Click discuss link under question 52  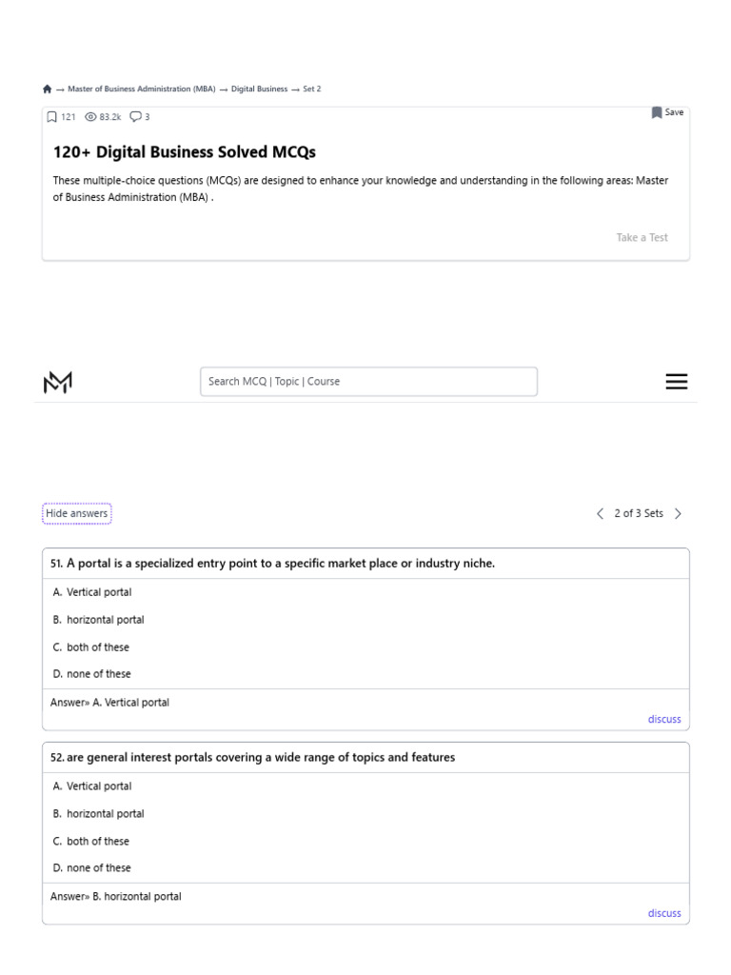point(664,913)
